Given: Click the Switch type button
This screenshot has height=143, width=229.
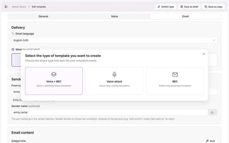Looking at the screenshot, I should tap(166, 7).
